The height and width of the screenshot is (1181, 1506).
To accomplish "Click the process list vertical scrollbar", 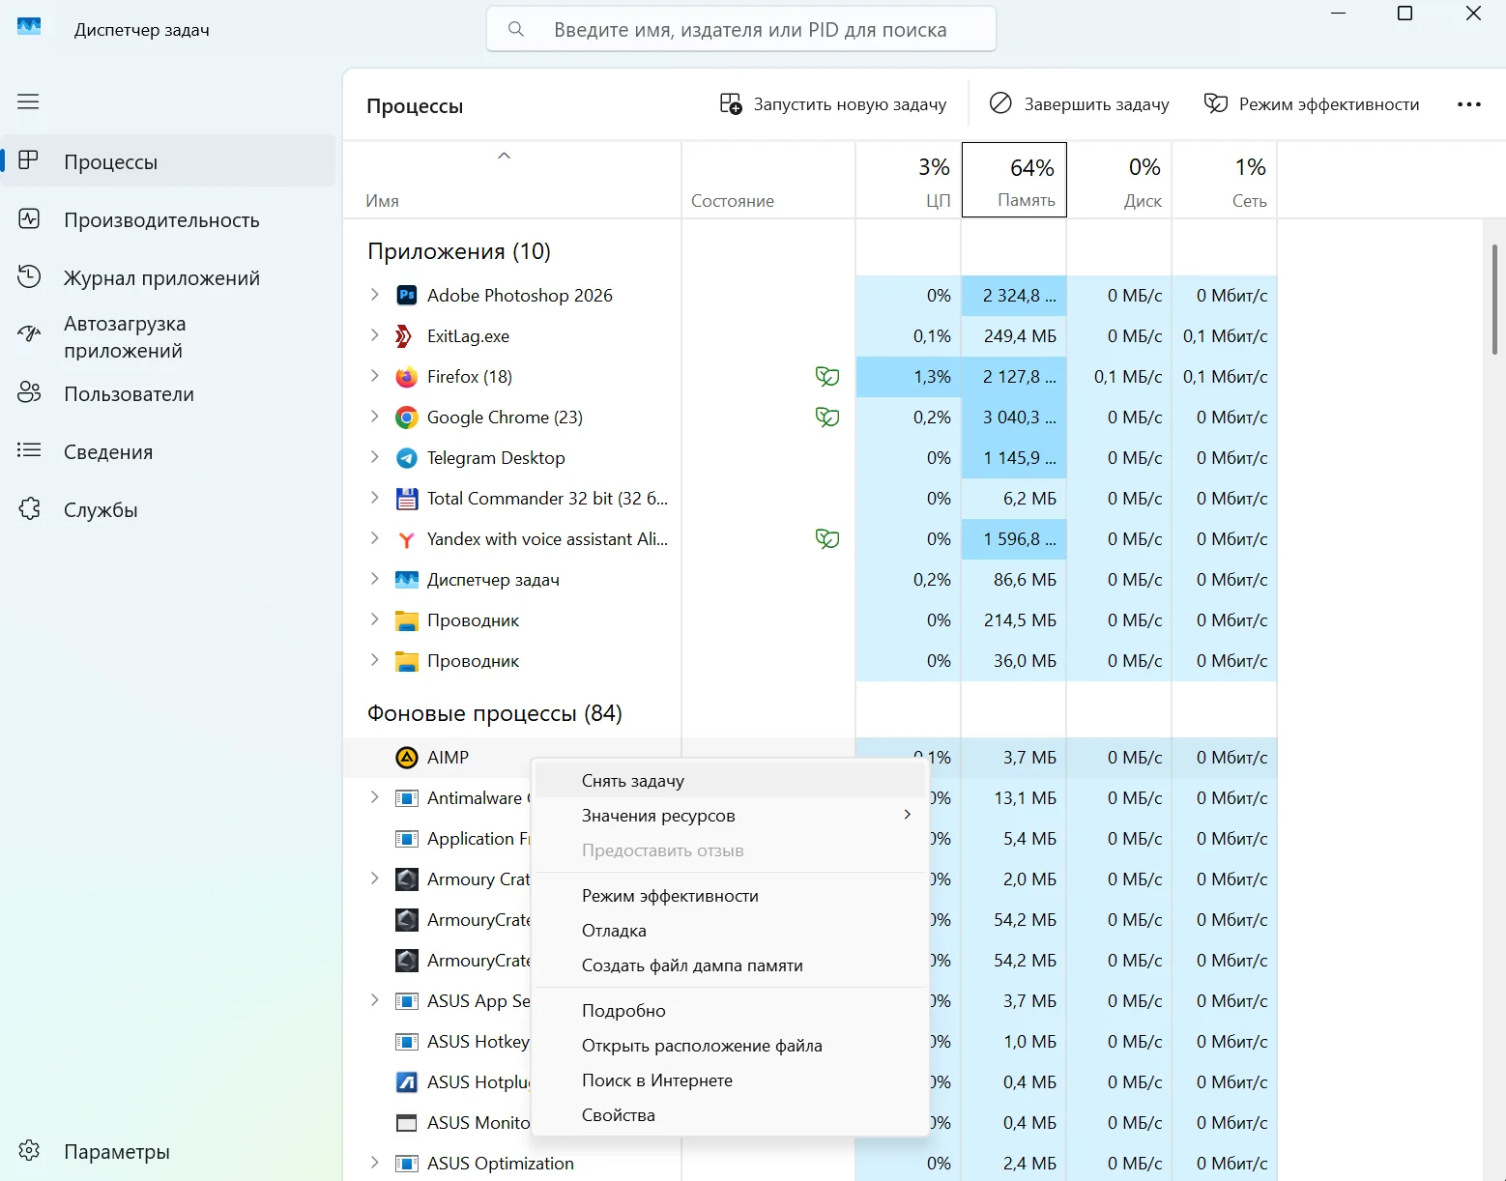I will point(1494,300).
